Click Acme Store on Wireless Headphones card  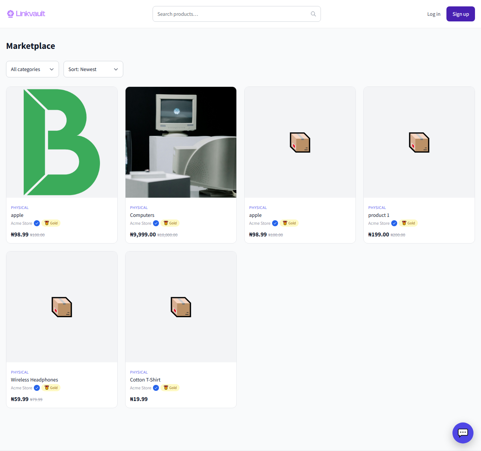tap(21, 388)
